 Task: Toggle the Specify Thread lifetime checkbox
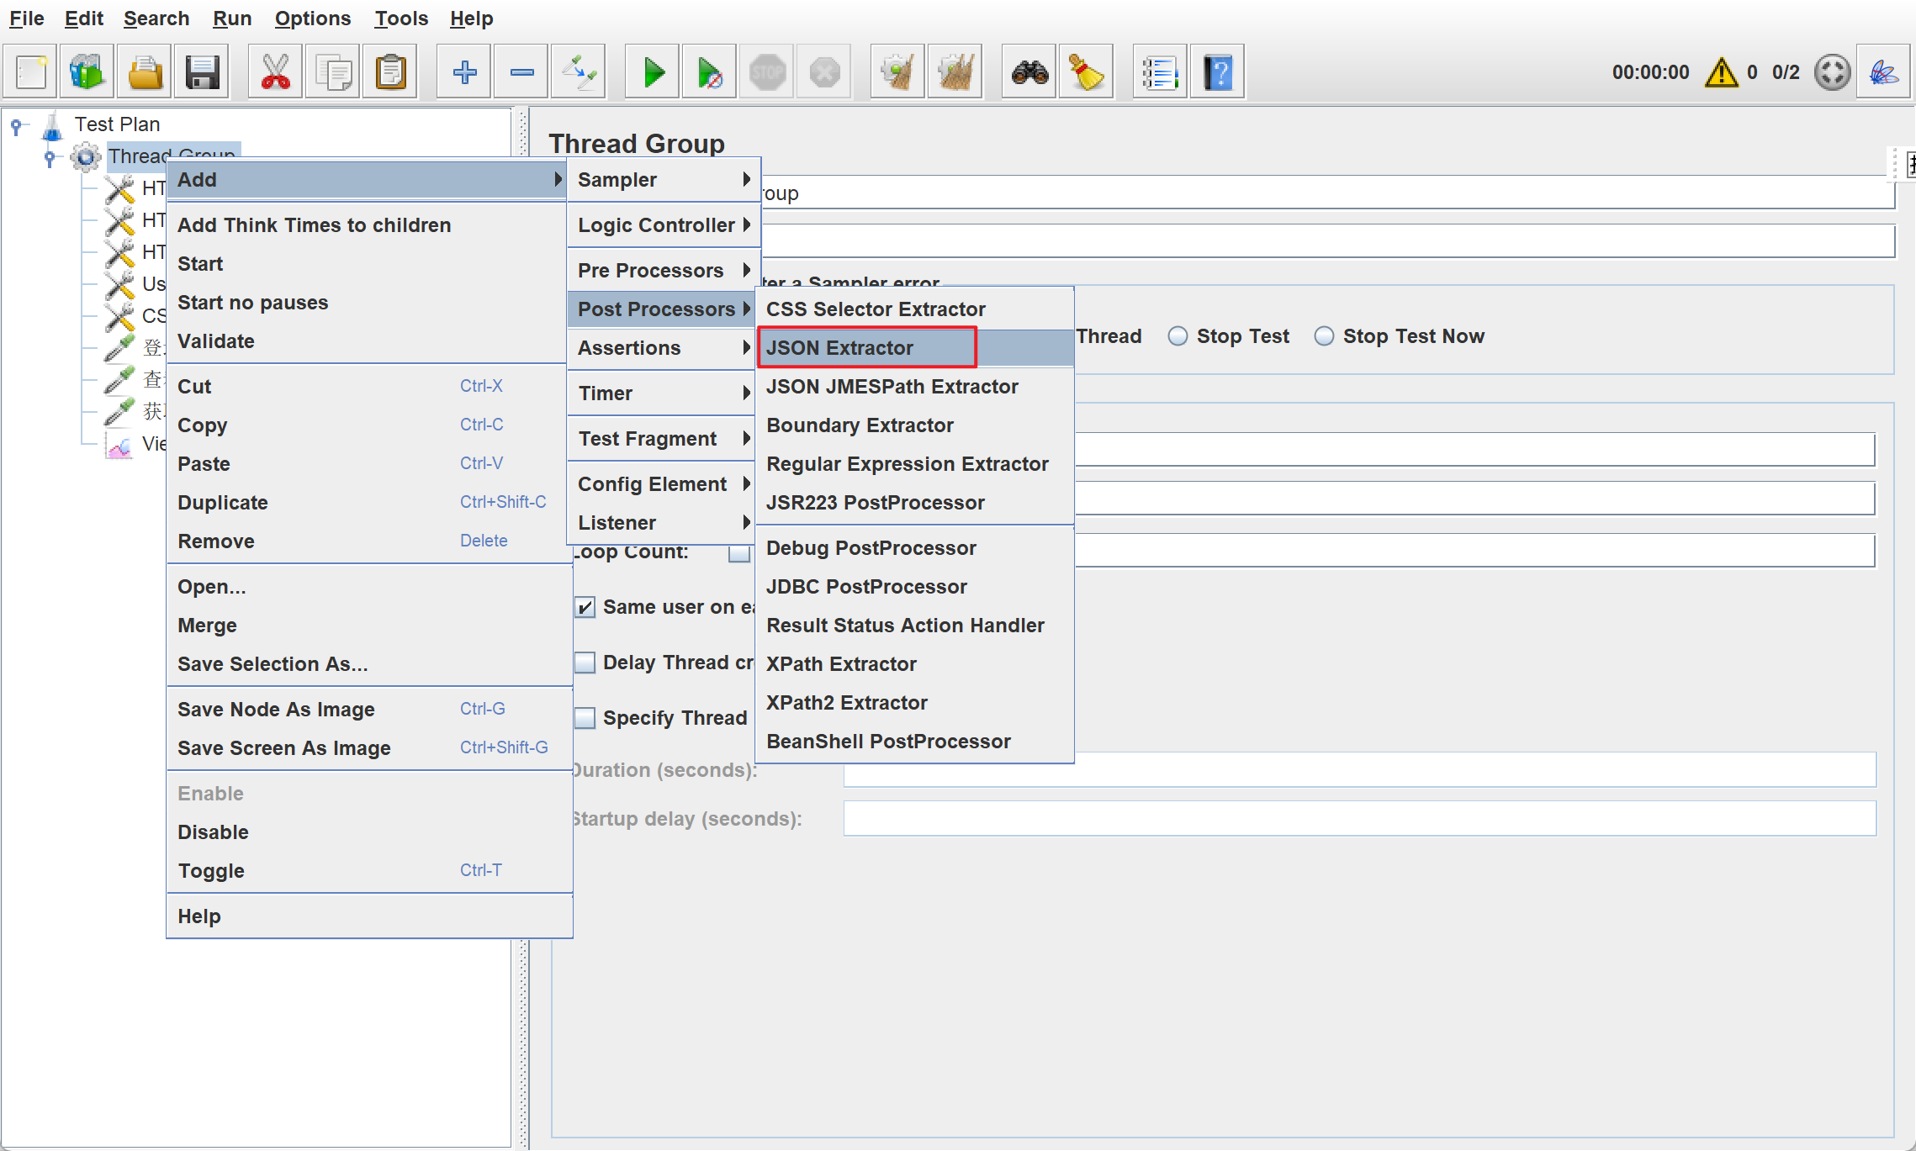(585, 718)
